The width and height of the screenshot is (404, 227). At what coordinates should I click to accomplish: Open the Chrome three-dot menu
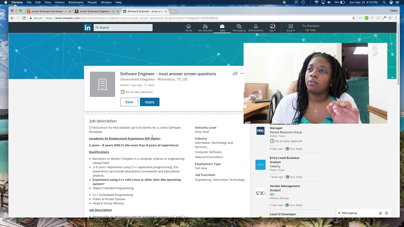tap(396, 18)
